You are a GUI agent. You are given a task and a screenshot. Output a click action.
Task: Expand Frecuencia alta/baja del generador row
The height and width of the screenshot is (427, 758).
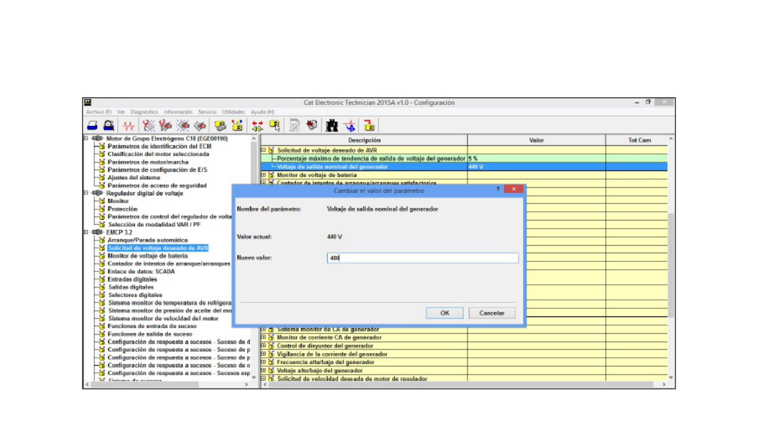point(263,362)
